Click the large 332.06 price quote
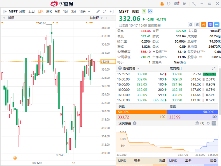The image size is (221, 166). pyautogui.click(x=130, y=19)
